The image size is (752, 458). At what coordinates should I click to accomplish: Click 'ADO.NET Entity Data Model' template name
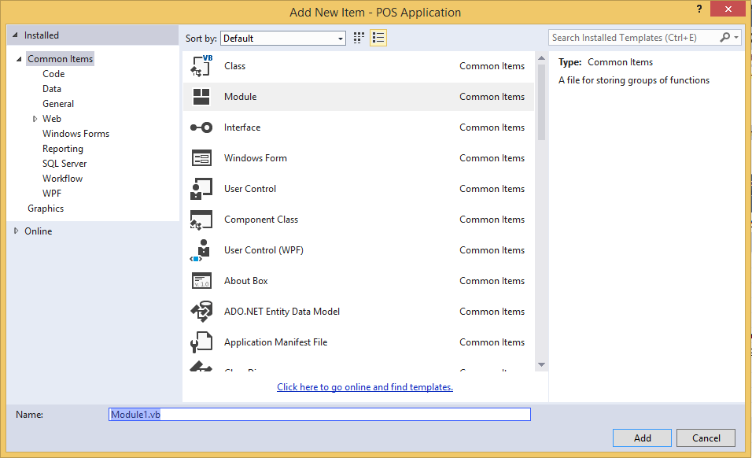click(282, 312)
